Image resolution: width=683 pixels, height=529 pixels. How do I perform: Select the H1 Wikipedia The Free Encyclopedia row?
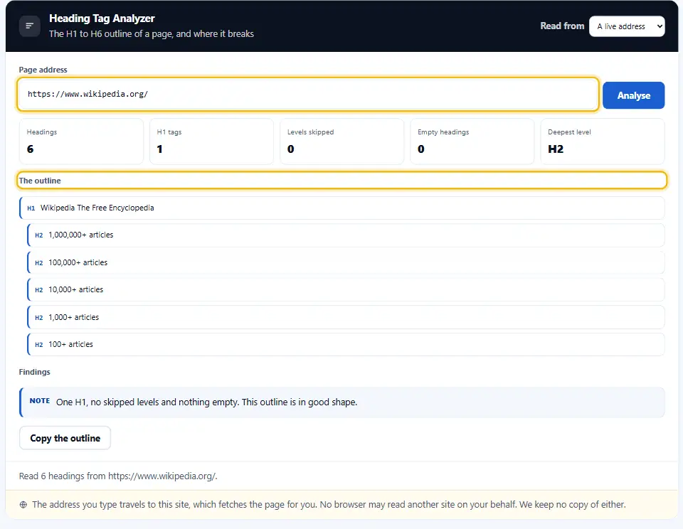[x=342, y=208]
